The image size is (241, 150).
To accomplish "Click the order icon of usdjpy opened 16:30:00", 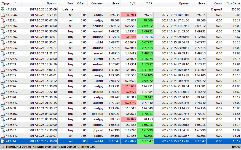I will tap(2, 87).
